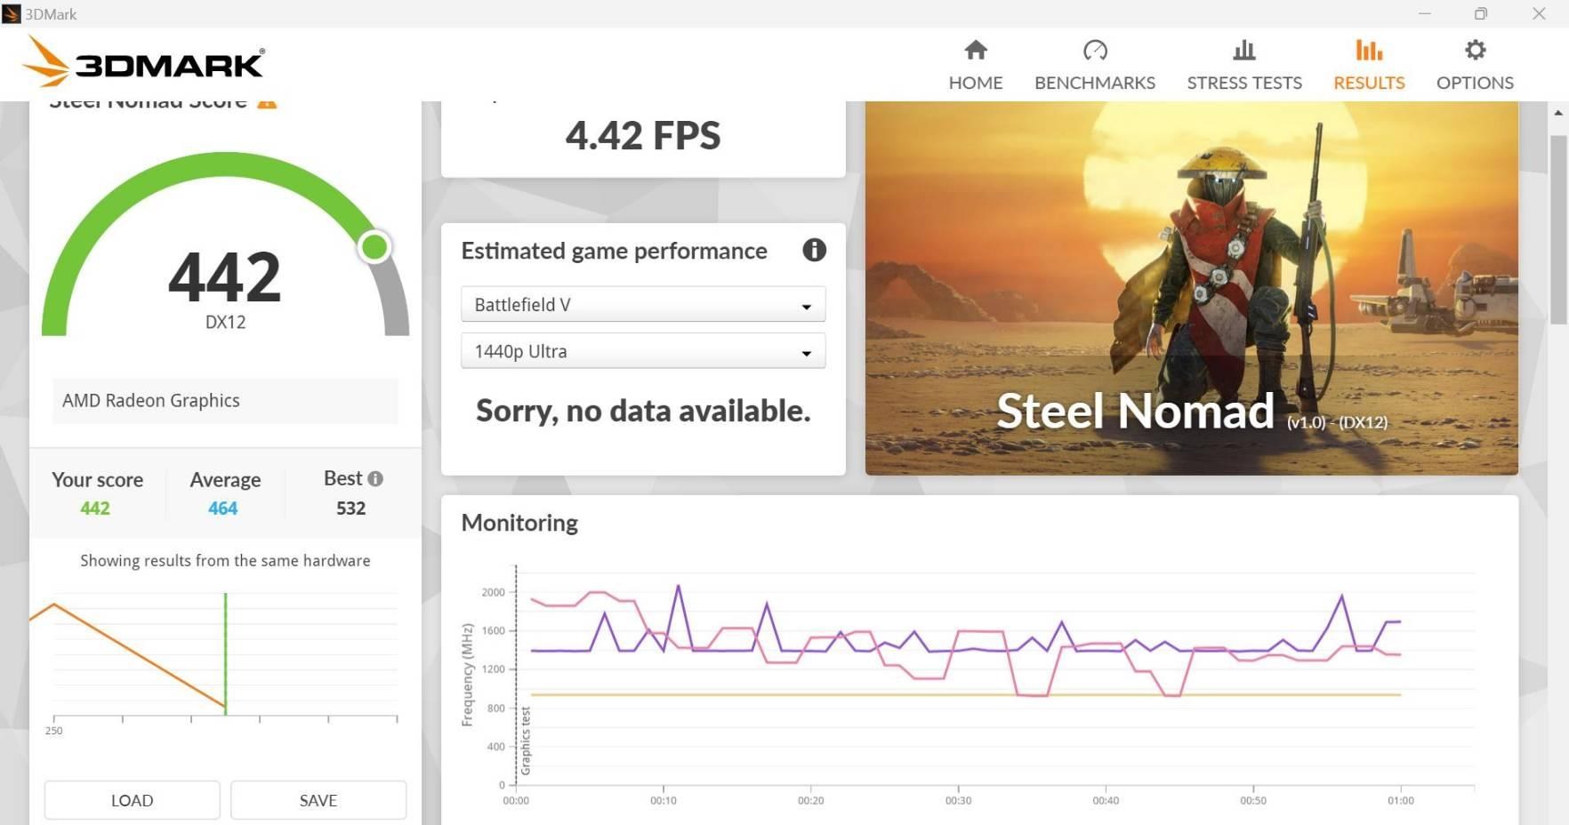Click the info icon next to Best score

[374, 478]
